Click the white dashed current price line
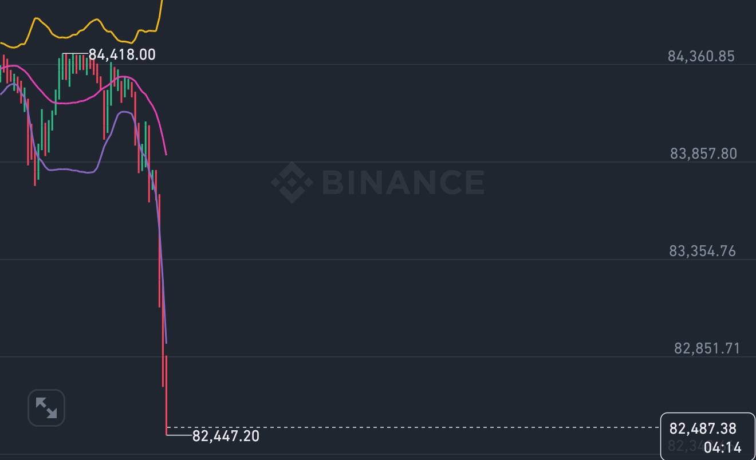Image resolution: width=756 pixels, height=460 pixels. 412,427
